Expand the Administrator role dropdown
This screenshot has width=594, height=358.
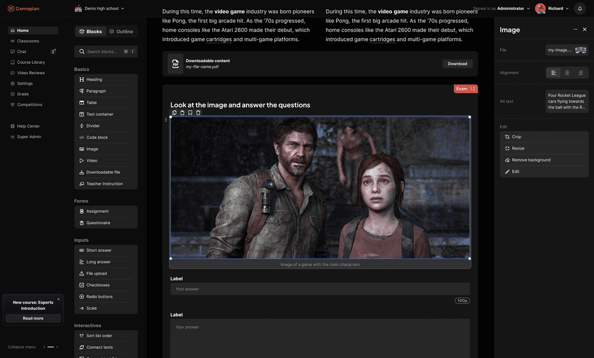click(513, 8)
